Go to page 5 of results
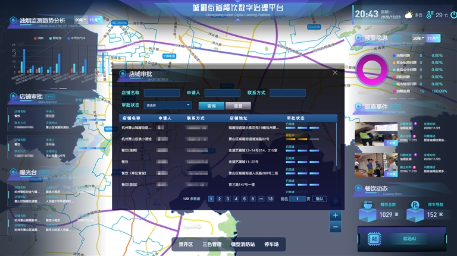This screenshot has height=256, width=457. tap(245, 199)
